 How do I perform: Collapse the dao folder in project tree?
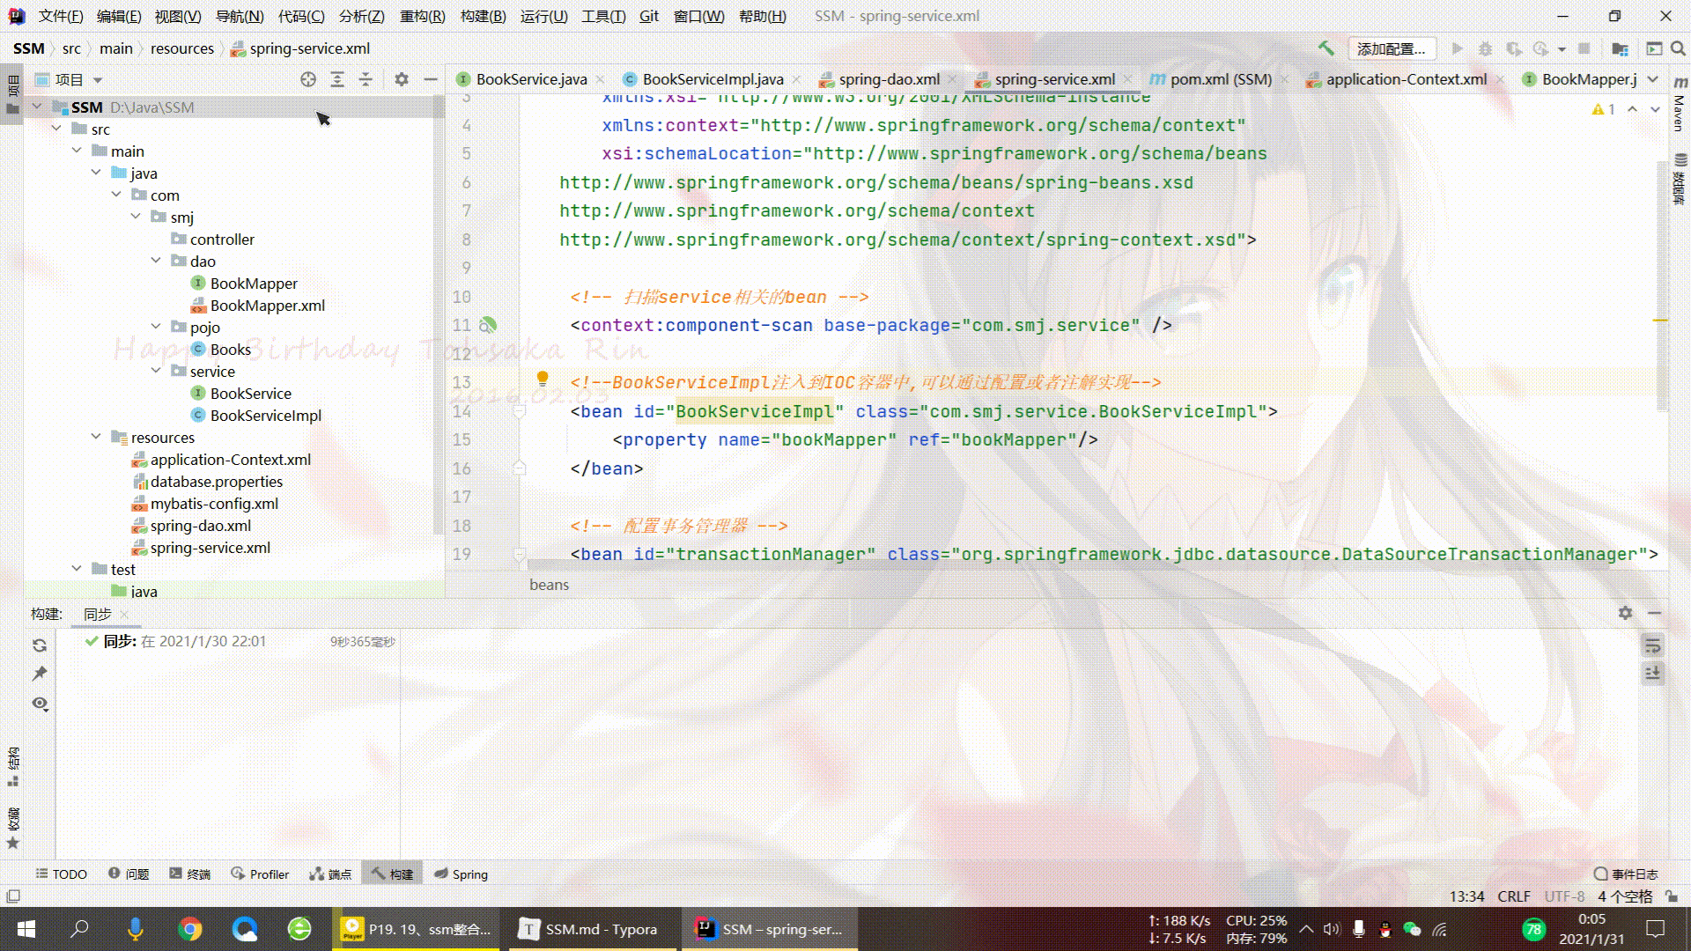pyautogui.click(x=156, y=262)
